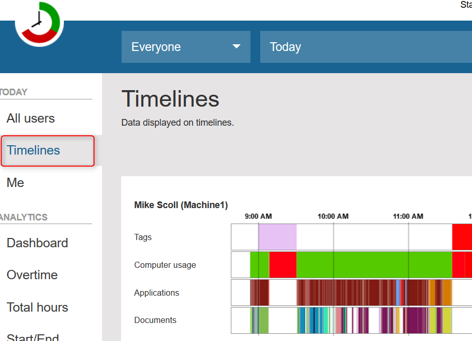The image size is (472, 341).
Task: Click the orange segment in Applications timeline
Action: coord(447,293)
